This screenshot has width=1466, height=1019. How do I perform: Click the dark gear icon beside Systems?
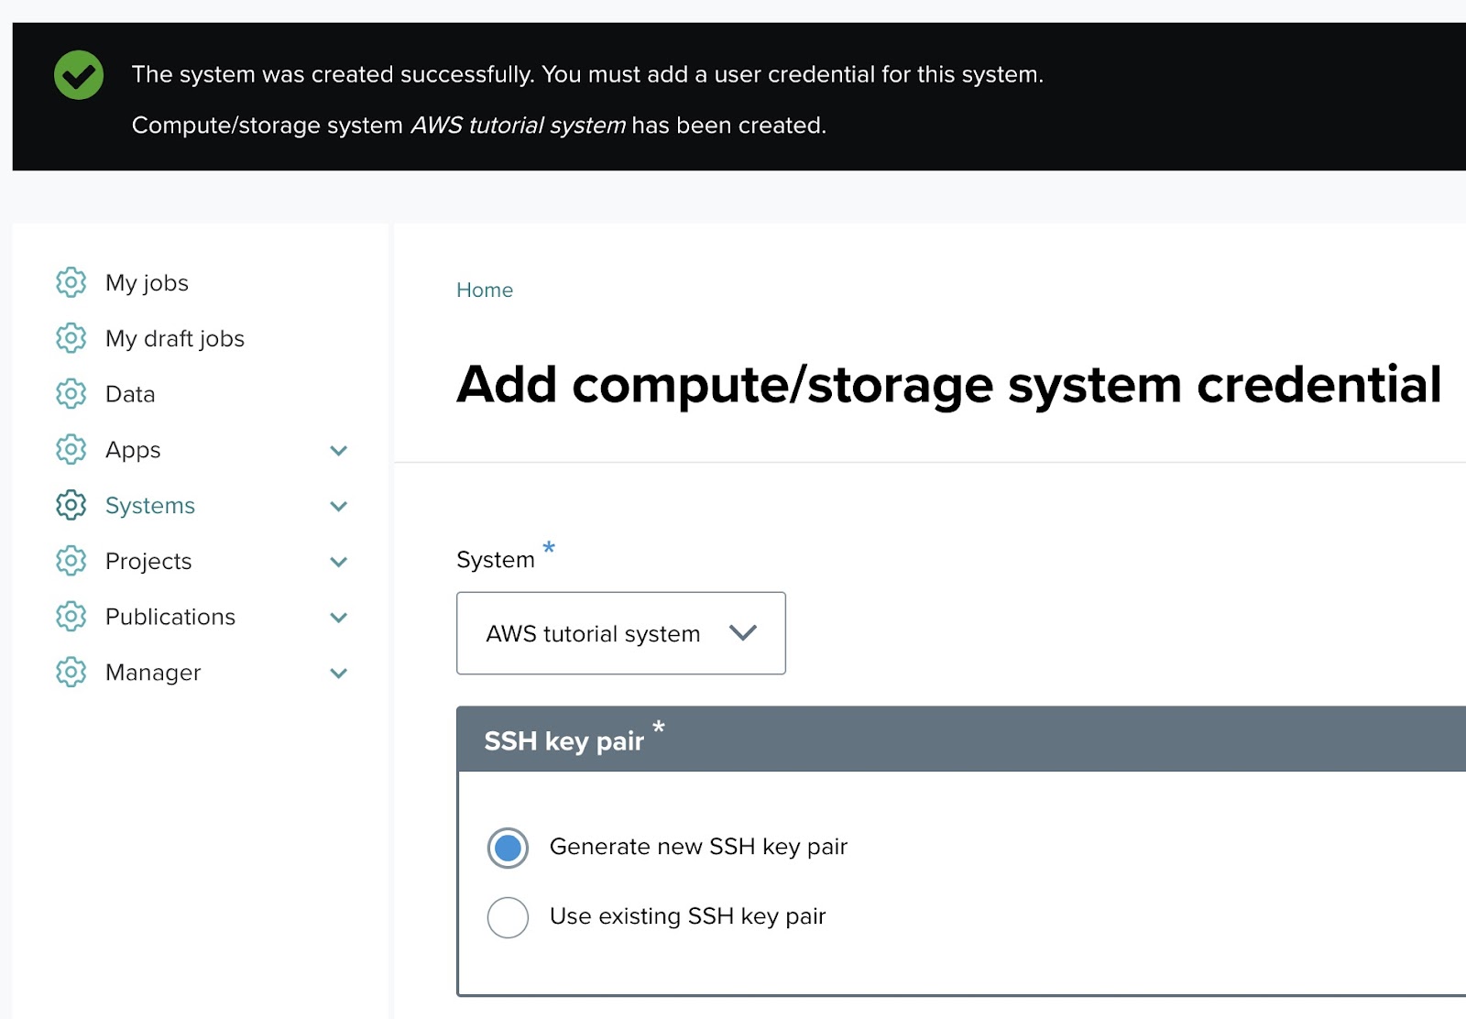(x=71, y=505)
